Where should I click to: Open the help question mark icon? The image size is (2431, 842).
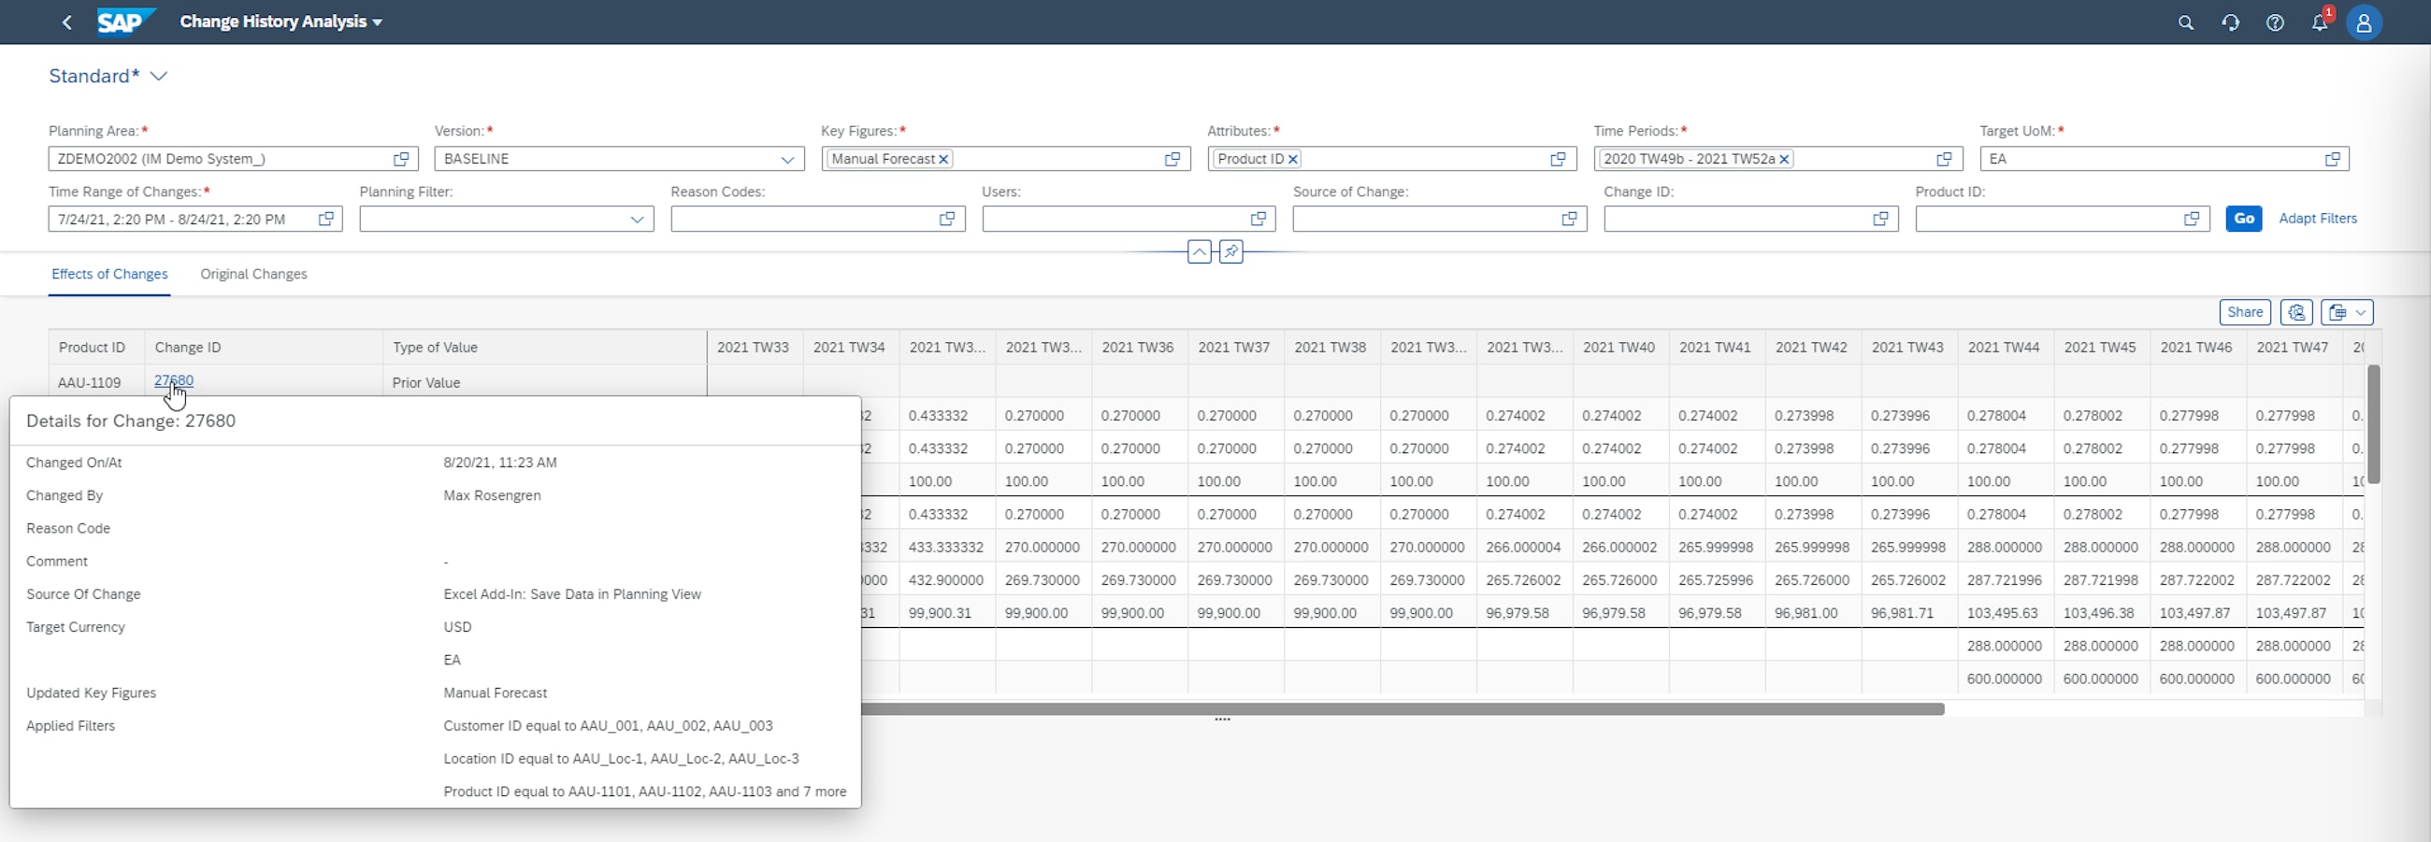coord(2274,22)
